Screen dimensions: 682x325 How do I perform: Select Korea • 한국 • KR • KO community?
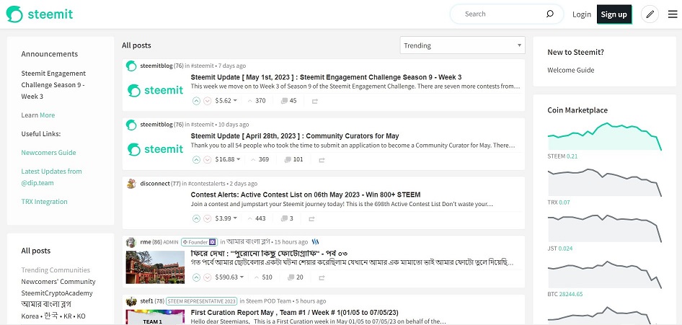pyautogui.click(x=53, y=316)
